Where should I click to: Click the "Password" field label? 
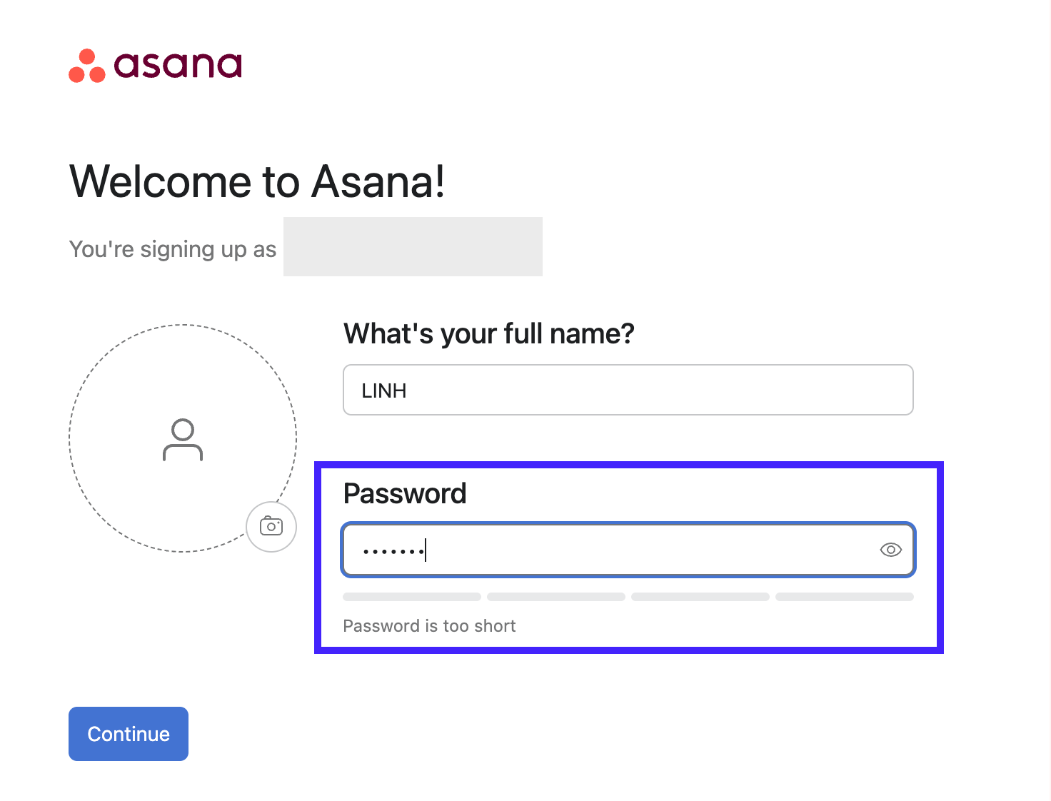(x=405, y=493)
